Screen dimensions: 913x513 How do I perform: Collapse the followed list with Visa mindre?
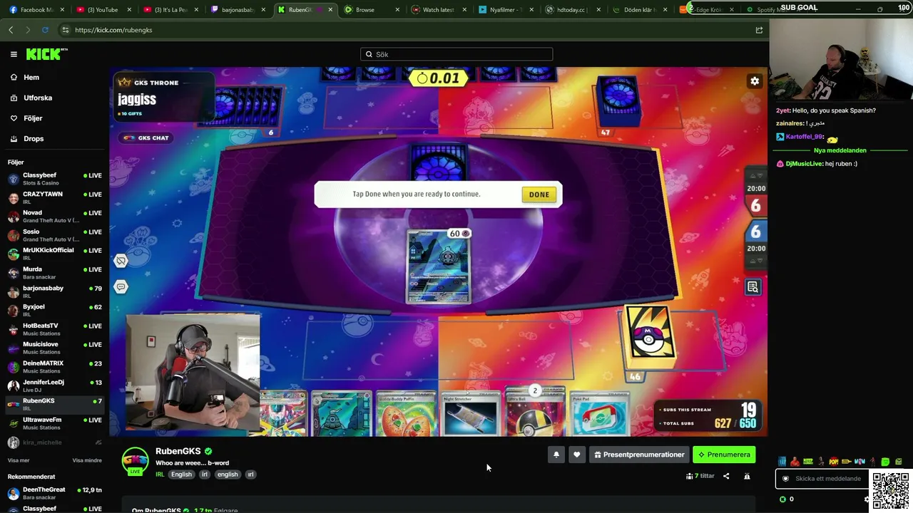click(87, 460)
